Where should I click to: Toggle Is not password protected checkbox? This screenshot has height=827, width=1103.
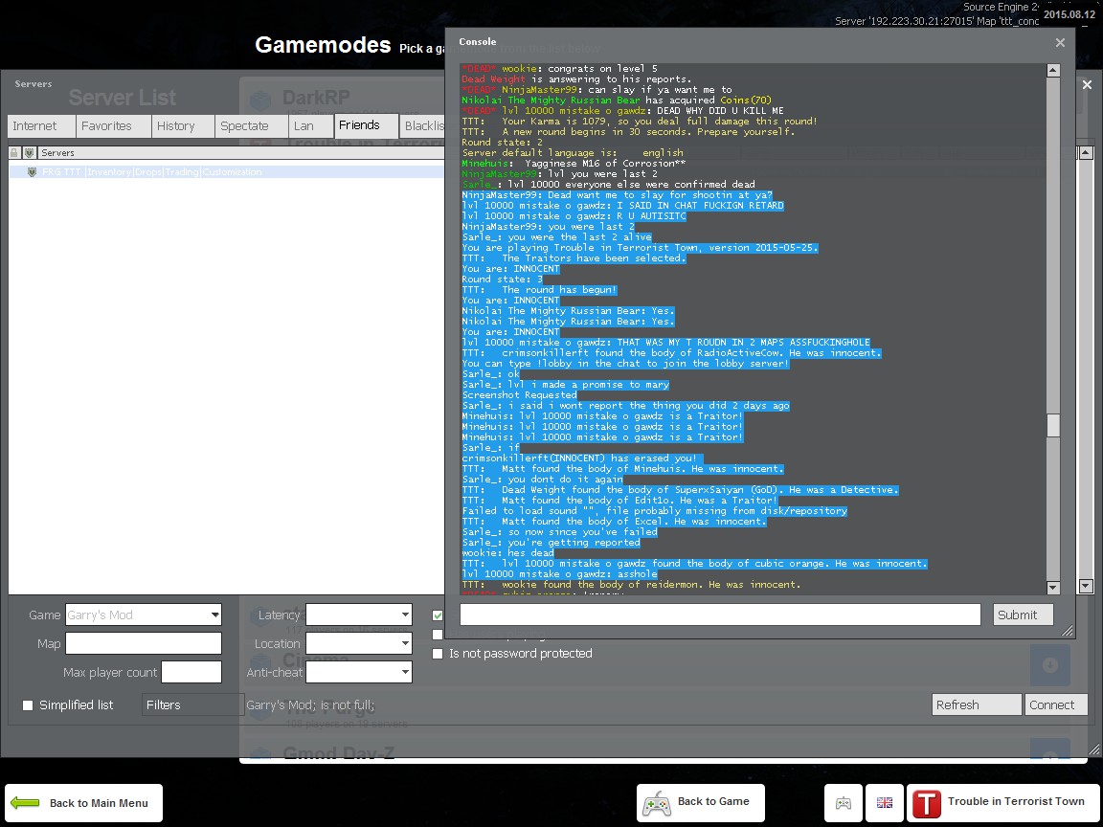[438, 654]
